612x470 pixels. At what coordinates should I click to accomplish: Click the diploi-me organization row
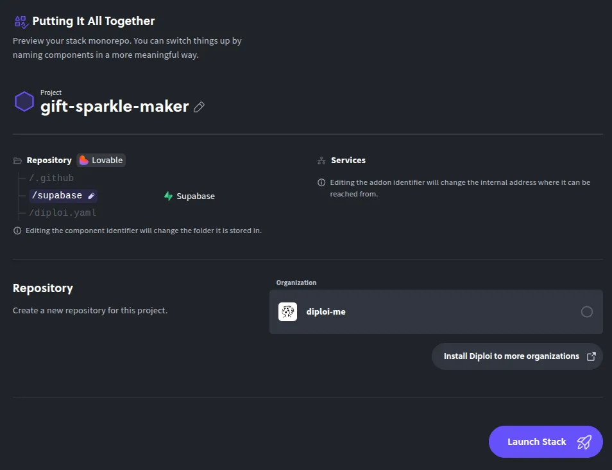(436, 311)
